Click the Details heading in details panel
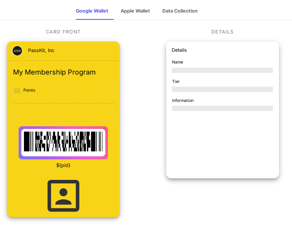292x232 pixels. (x=179, y=50)
